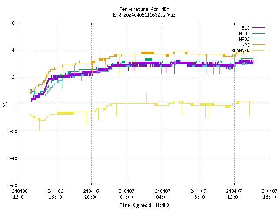Pick the light blue NPD2 legend line sample
The height and width of the screenshot is (209, 278).
click(x=258, y=39)
